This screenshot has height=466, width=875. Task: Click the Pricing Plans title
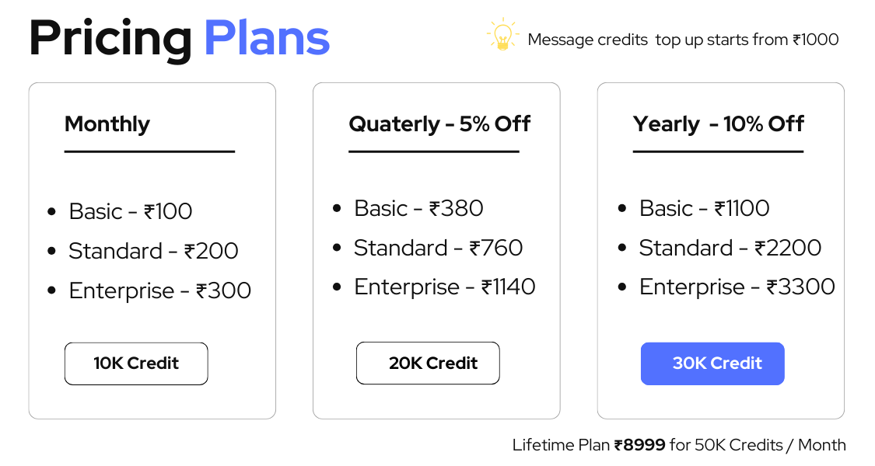point(180,38)
